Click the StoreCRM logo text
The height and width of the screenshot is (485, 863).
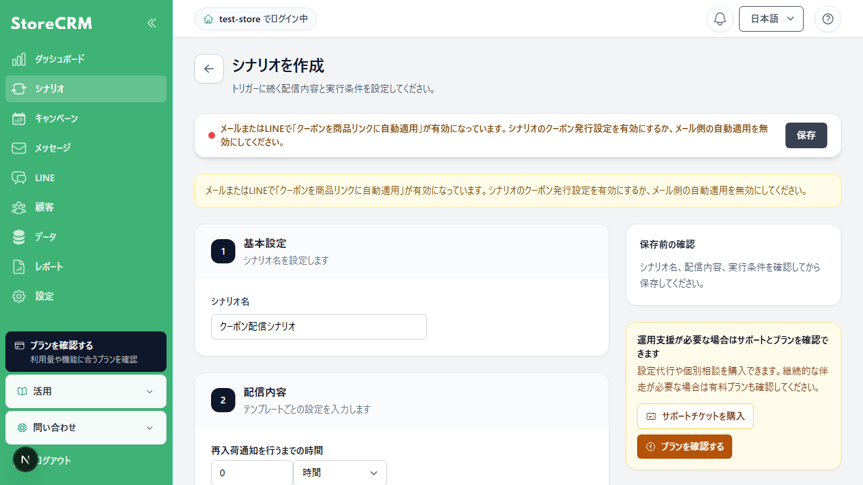pos(51,23)
